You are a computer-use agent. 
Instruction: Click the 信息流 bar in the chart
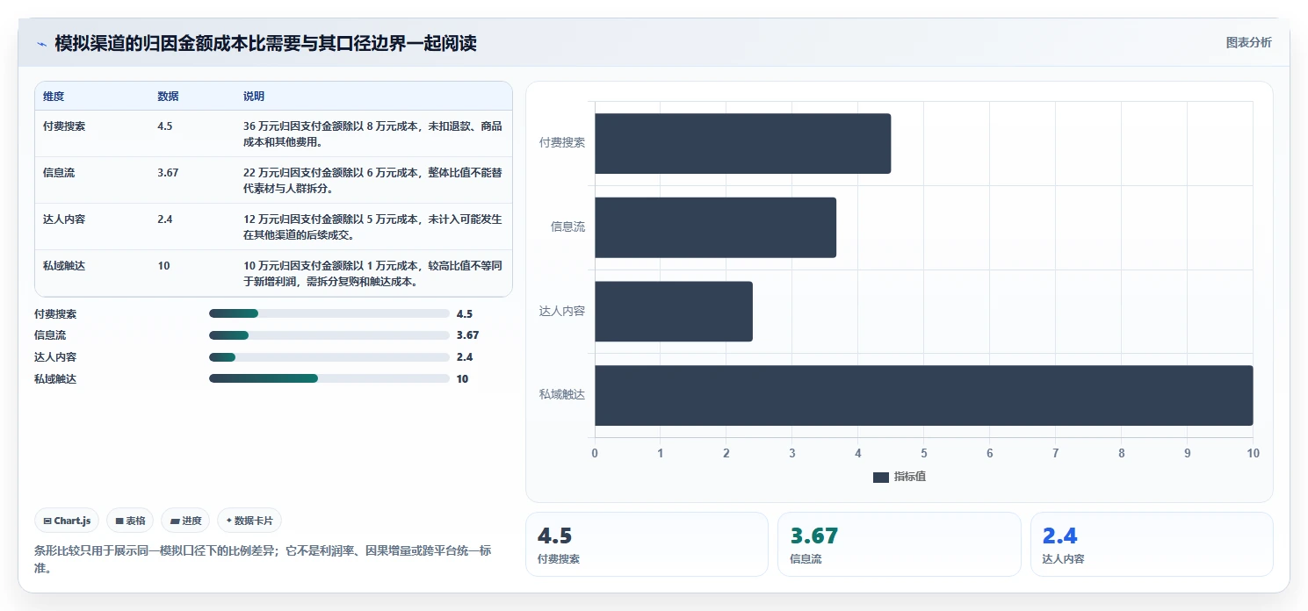(715, 227)
